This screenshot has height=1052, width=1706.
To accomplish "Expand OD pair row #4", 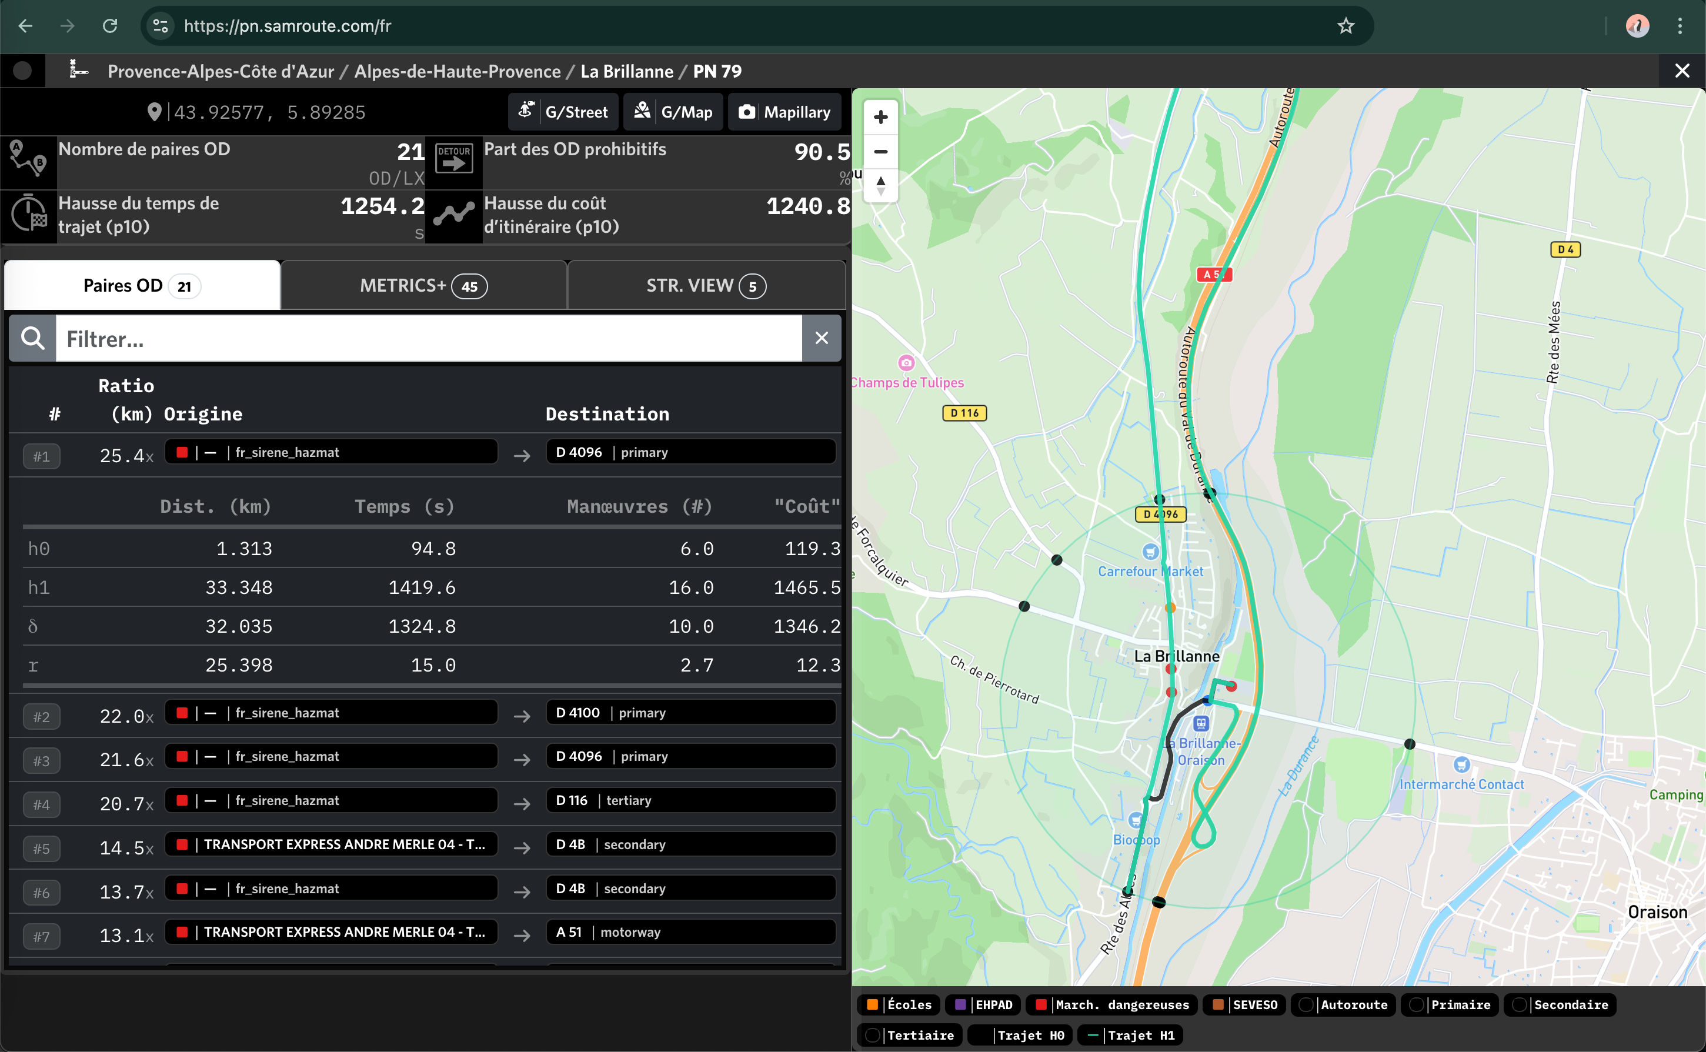I will click(x=42, y=804).
